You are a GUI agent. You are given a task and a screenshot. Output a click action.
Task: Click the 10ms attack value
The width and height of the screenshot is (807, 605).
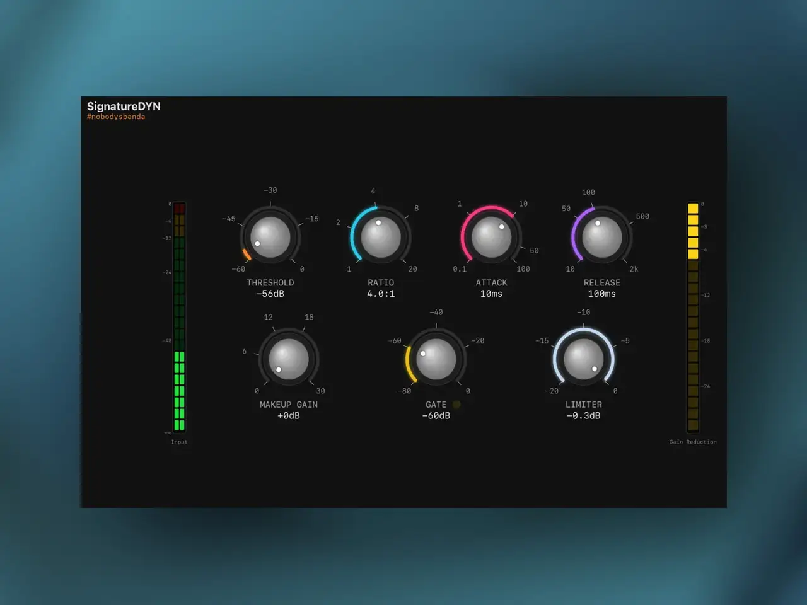coord(491,294)
